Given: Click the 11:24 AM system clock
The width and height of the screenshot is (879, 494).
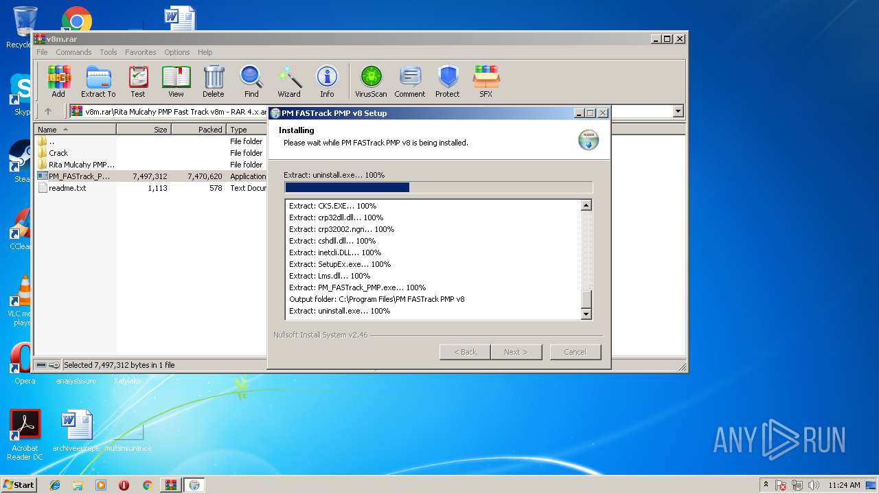Looking at the screenshot, I should (844, 485).
